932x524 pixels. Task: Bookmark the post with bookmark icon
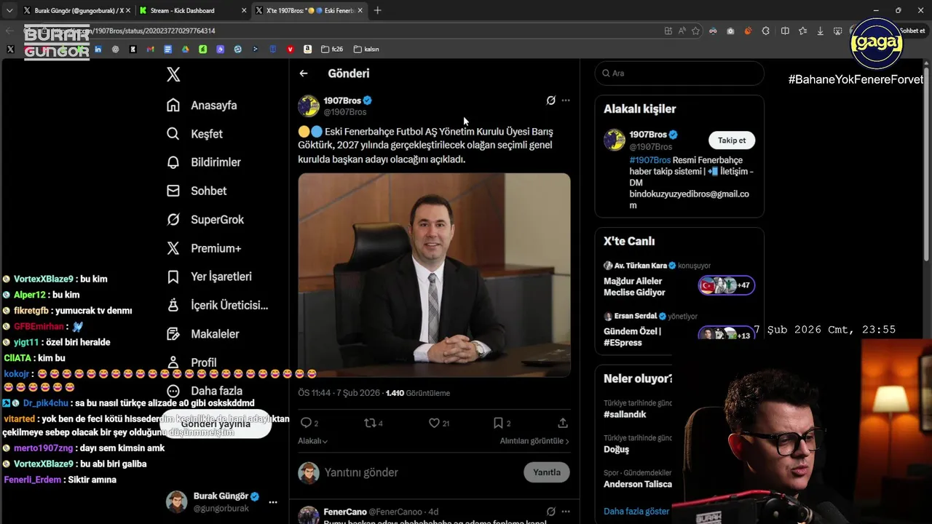click(498, 423)
